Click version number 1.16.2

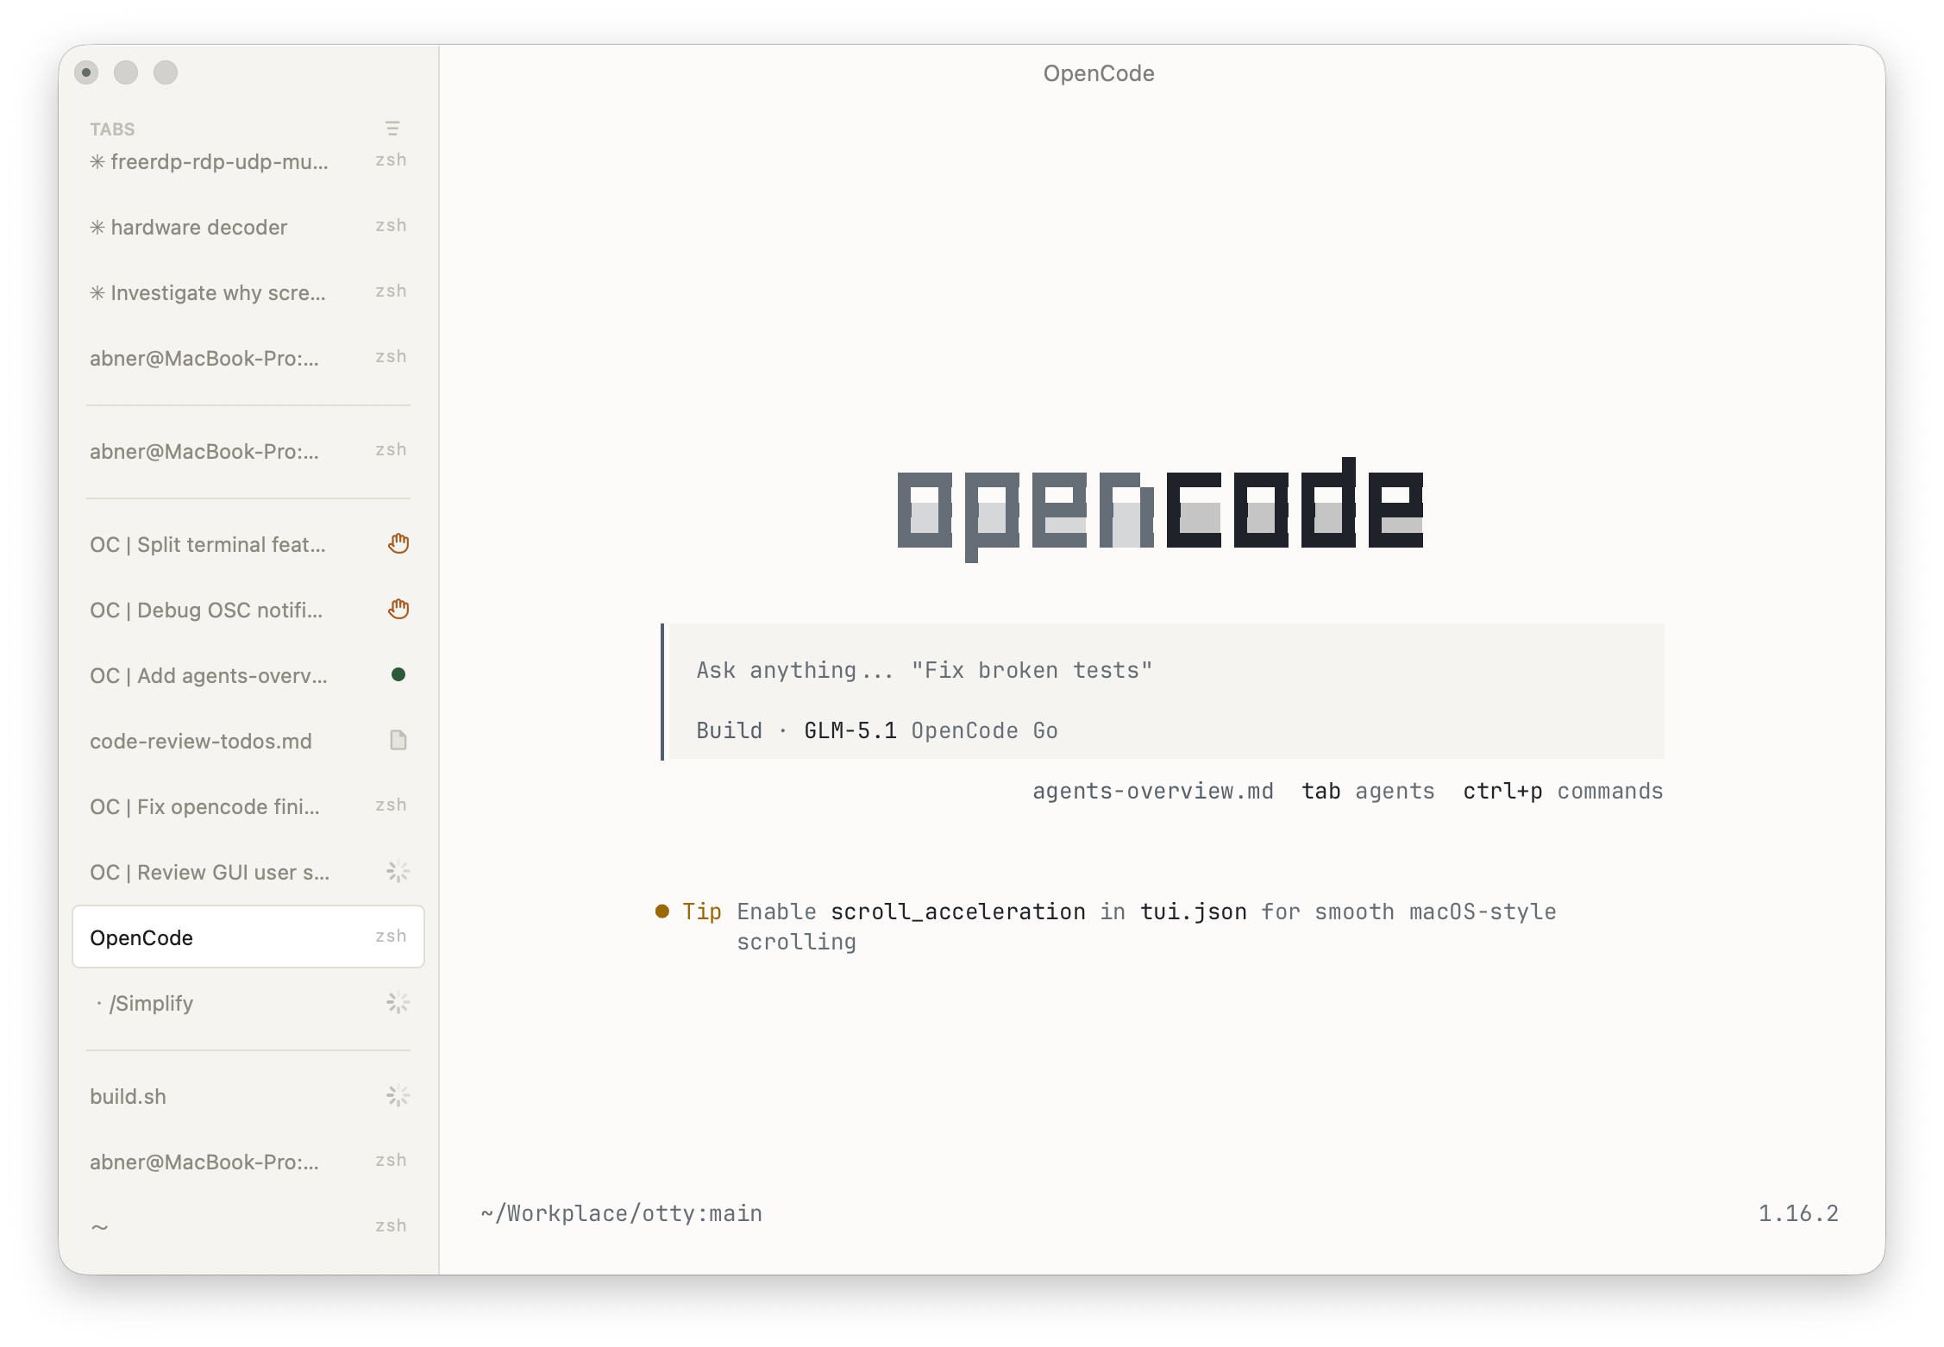(1798, 1213)
